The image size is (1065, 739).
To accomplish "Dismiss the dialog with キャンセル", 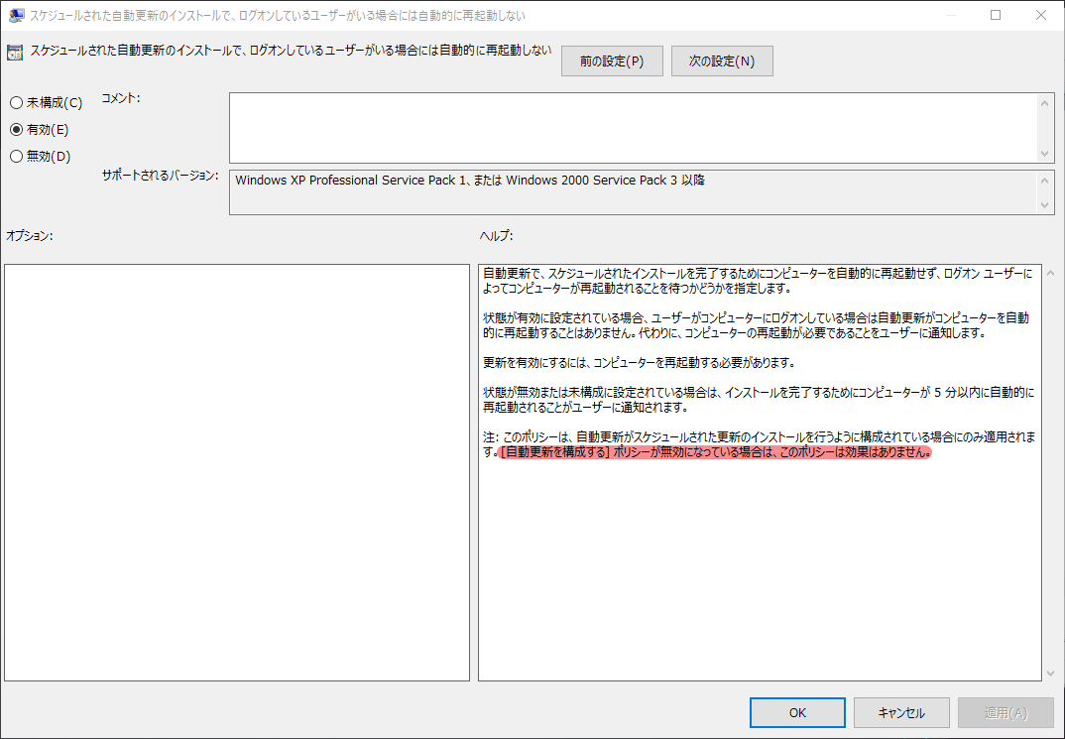I will (x=901, y=712).
